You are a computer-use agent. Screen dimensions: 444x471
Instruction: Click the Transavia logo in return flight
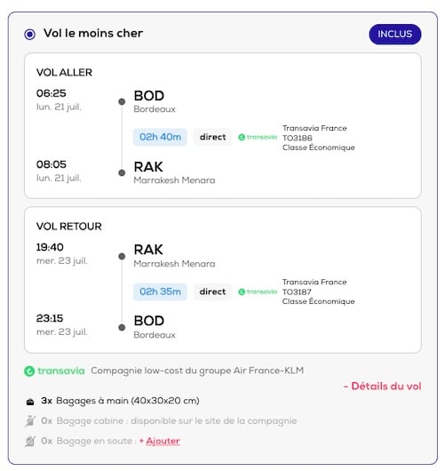click(258, 291)
